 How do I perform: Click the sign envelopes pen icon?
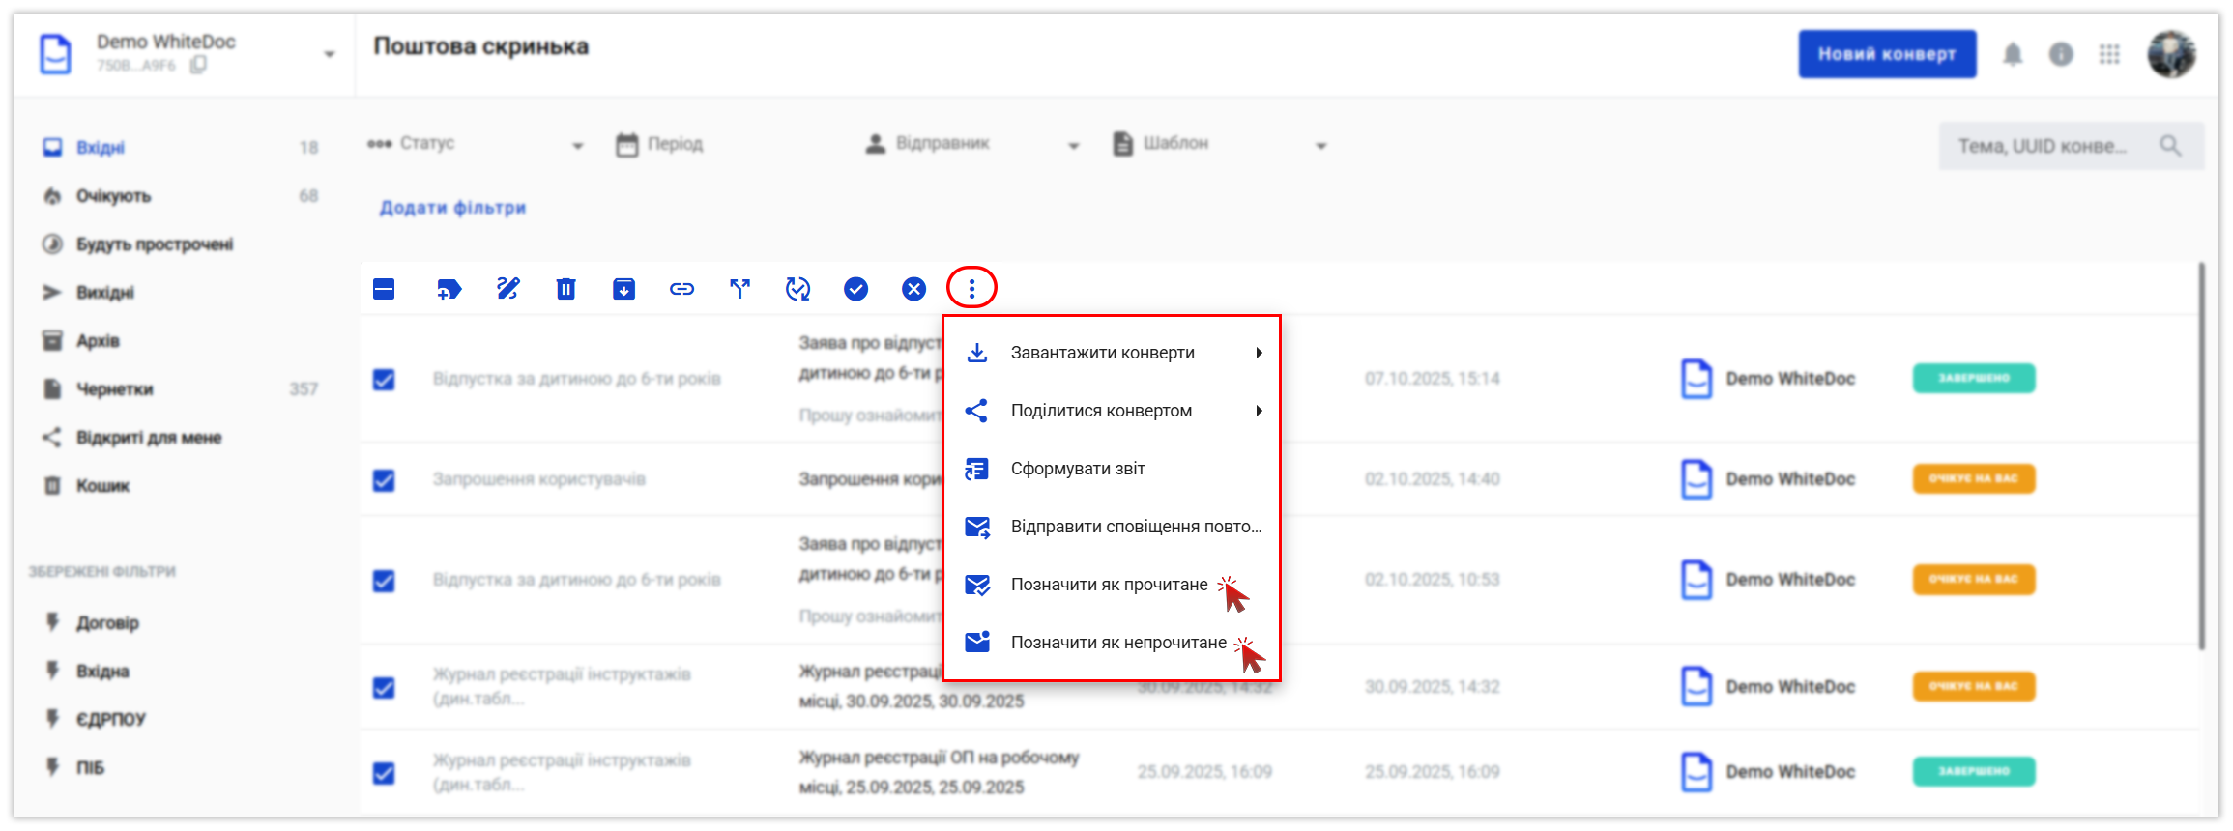507,289
